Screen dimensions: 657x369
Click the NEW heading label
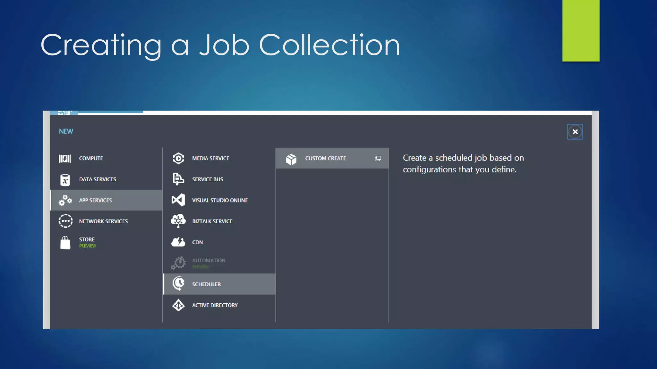point(66,131)
